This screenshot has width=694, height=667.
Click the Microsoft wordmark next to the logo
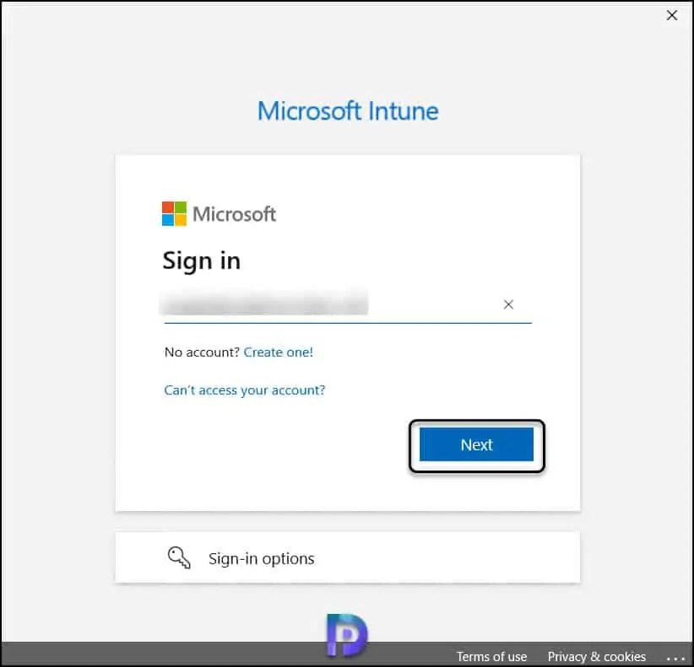tap(235, 213)
